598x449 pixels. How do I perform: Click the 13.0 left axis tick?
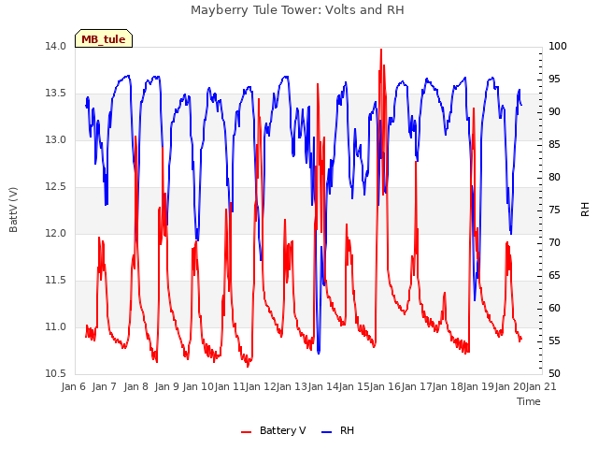click(55, 139)
